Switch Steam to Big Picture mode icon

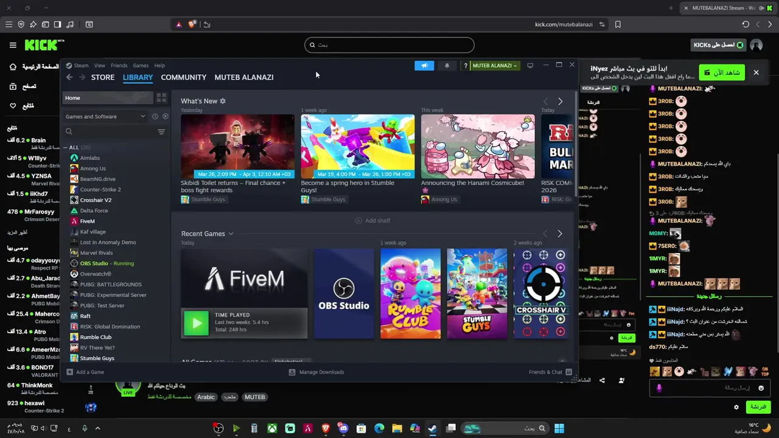coord(530,65)
